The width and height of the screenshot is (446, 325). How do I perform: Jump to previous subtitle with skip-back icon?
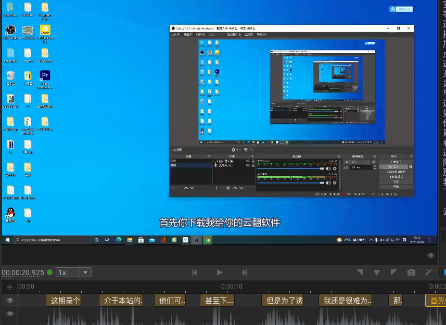(x=195, y=272)
